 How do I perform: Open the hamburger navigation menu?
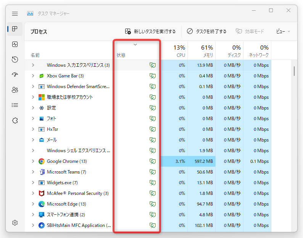[x=15, y=14]
